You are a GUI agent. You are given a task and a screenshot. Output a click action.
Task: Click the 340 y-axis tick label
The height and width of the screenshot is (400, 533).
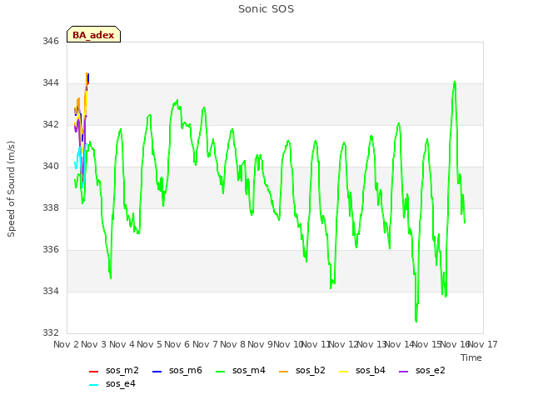point(51,166)
